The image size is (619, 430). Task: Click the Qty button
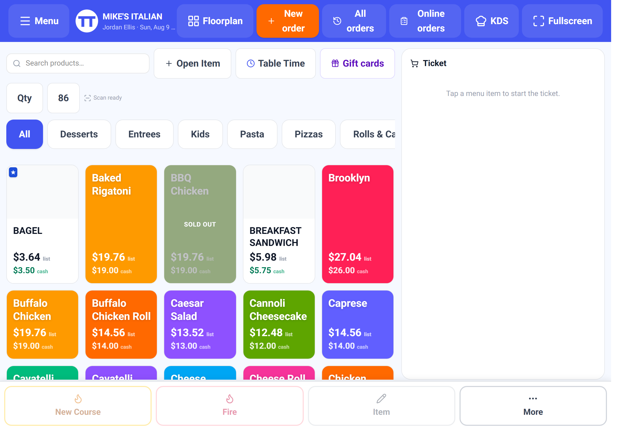coord(24,98)
